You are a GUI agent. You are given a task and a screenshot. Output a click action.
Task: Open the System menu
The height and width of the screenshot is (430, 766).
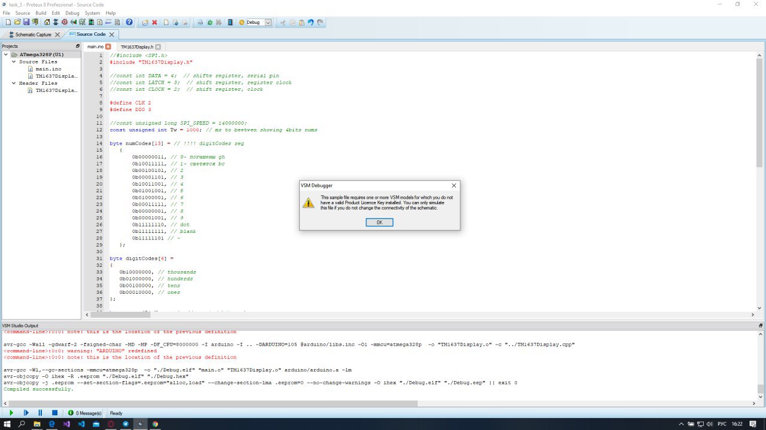(93, 13)
